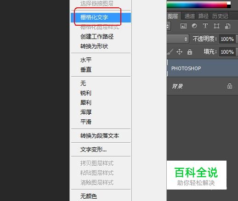The width and height of the screenshot is (238, 201).
Task: Filter layers by shape icon
Action: 216,26
